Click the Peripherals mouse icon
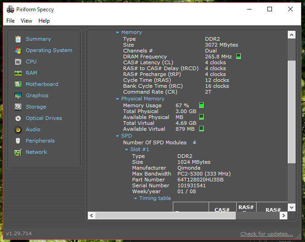The width and height of the screenshot is (305, 242). [18, 141]
